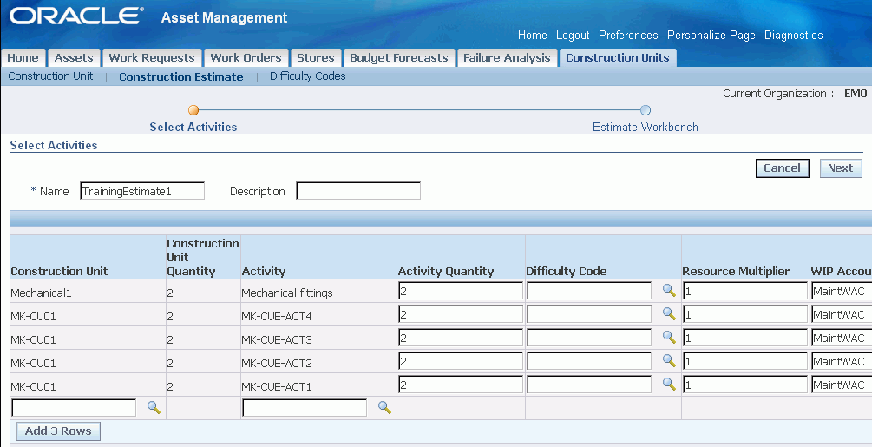Screen dimensions: 872x447
Task: Open the Assets tab
Action: click(x=74, y=58)
